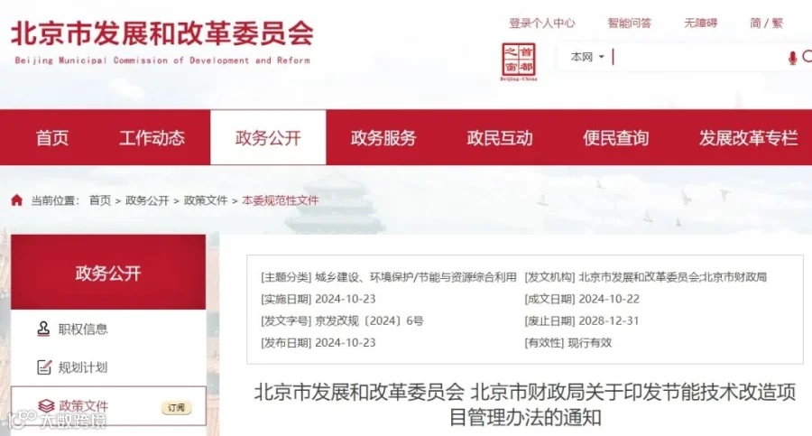
Task: Click 首页 in the breadcrumb
Action: coord(100,200)
